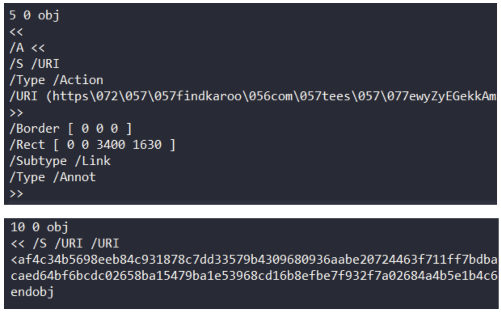Click the standalone "/S /URI" line
The image size is (501, 313).
pyautogui.click(x=32, y=64)
